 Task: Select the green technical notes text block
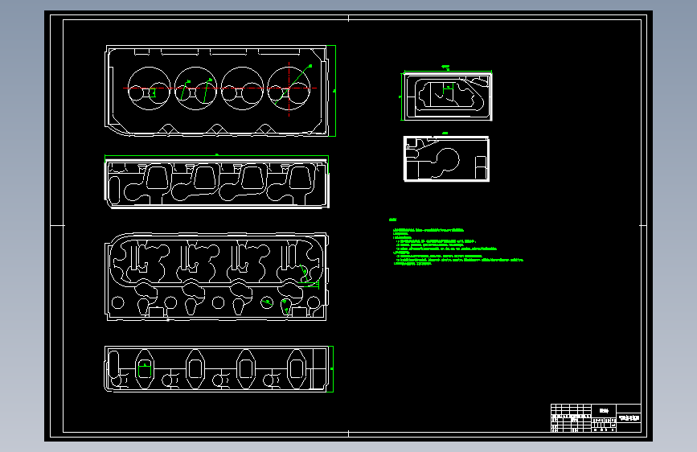pyautogui.click(x=457, y=241)
